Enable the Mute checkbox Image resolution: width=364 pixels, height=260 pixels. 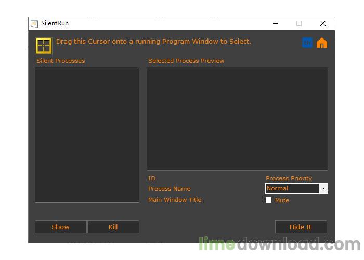269,200
